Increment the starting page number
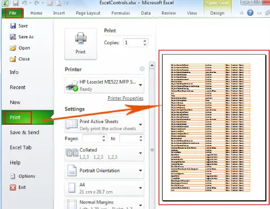 coord(104,137)
